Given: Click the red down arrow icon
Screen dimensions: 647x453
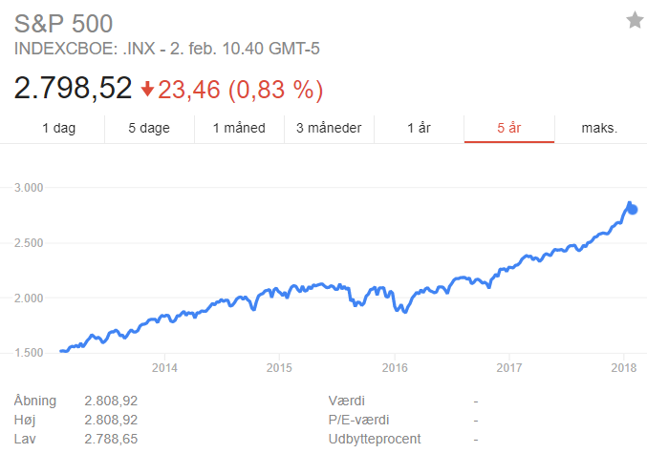Looking at the screenshot, I should point(147,90).
